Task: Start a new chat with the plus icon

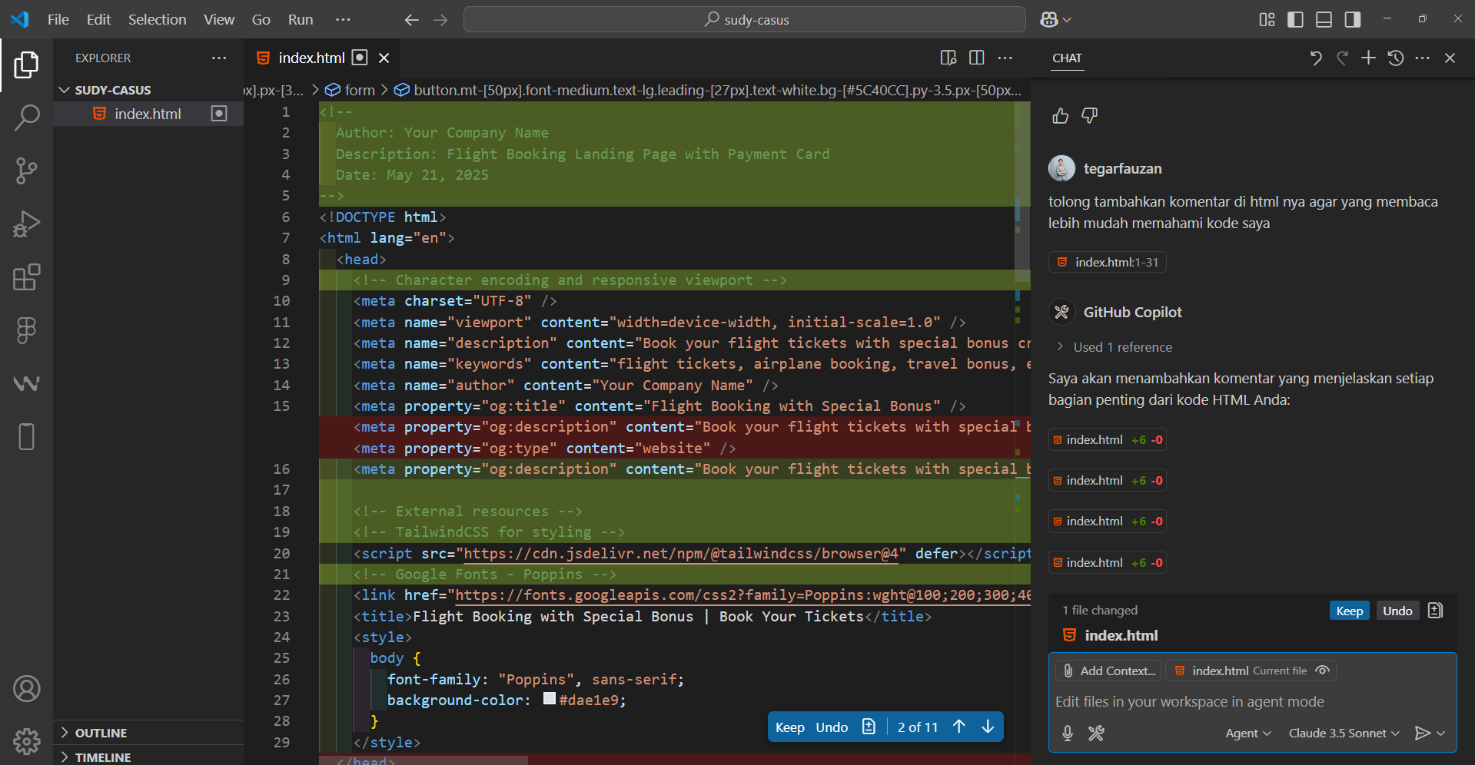Action: click(1368, 58)
